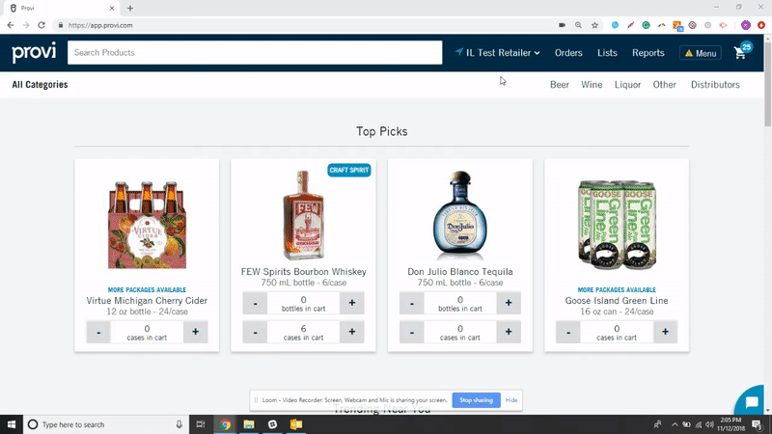The height and width of the screenshot is (434, 772).
Task: Open the Distributors link
Action: click(715, 85)
